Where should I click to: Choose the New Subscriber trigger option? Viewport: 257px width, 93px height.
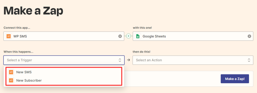[x=64, y=81]
